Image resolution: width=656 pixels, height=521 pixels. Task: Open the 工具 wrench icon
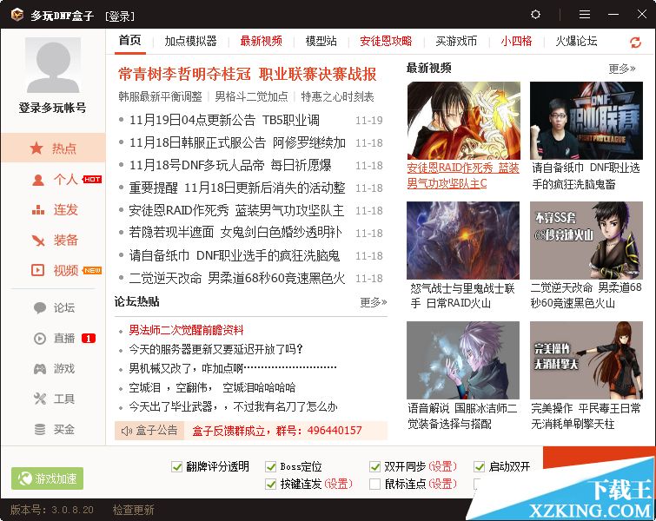click(40, 399)
